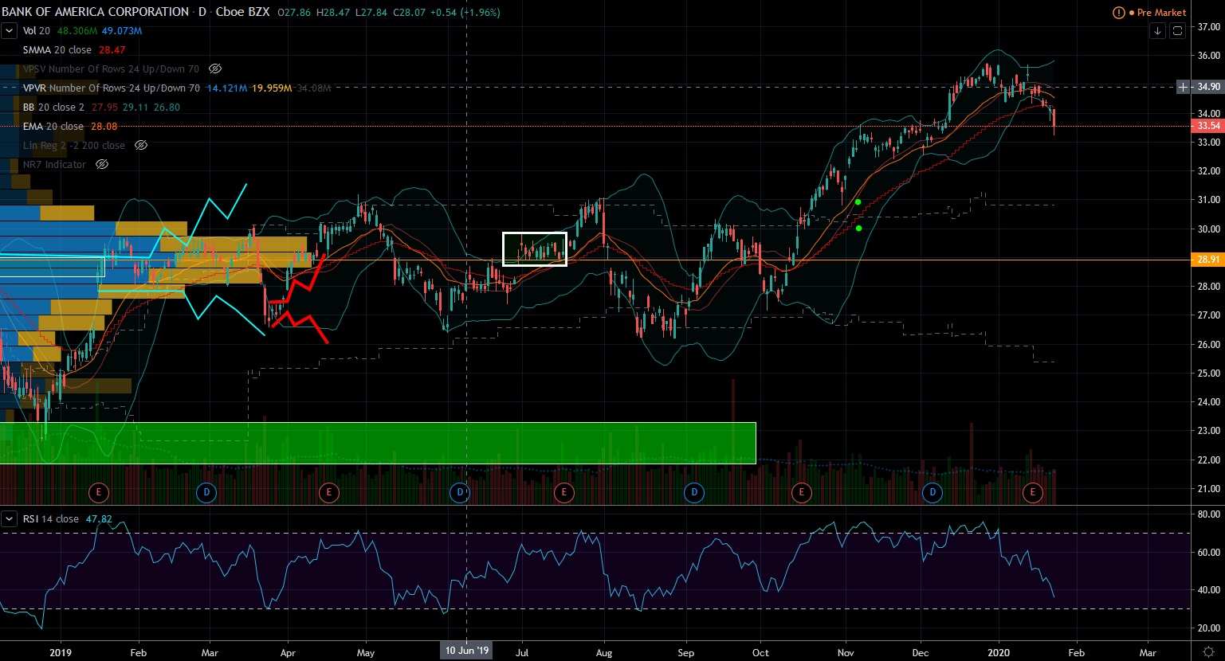Image resolution: width=1225 pixels, height=661 pixels.
Task: Collapse the RSI pane legend chevron
Action: click(x=9, y=519)
